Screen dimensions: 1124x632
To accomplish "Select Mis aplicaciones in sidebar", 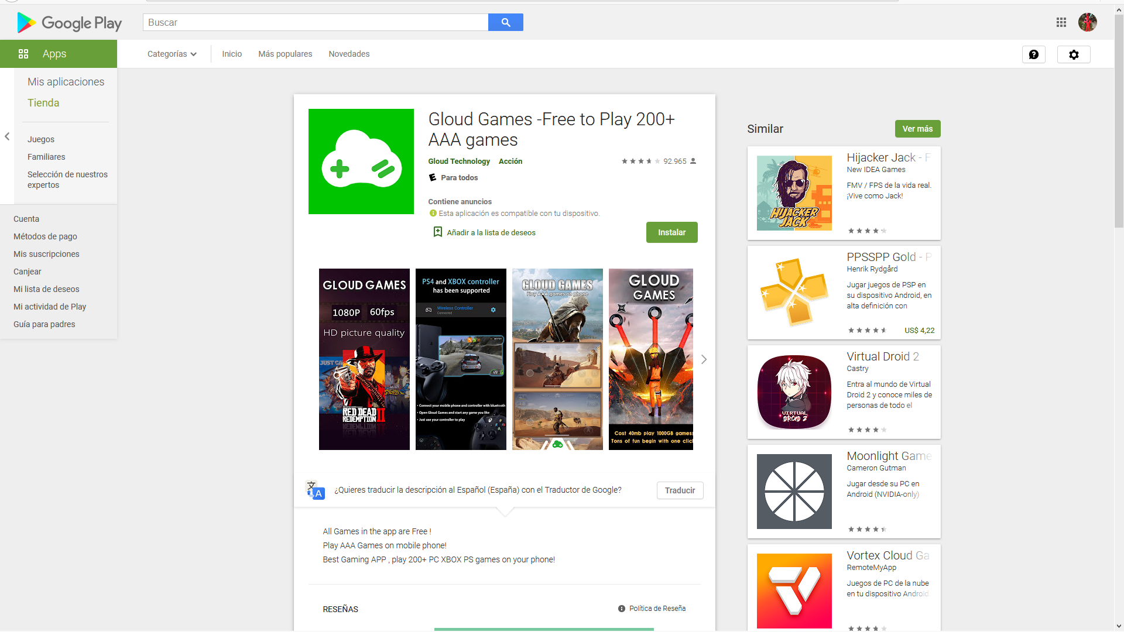I will coord(66,82).
